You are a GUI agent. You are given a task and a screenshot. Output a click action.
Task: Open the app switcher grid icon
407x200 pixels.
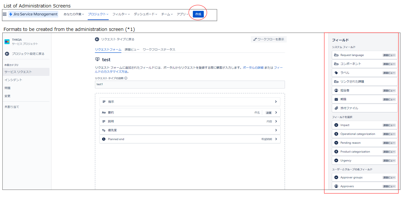(x=5, y=14)
